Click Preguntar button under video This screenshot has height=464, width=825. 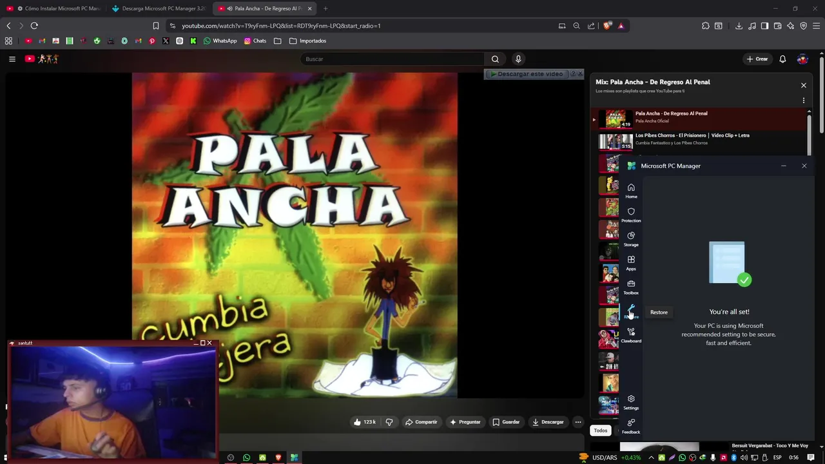point(465,422)
